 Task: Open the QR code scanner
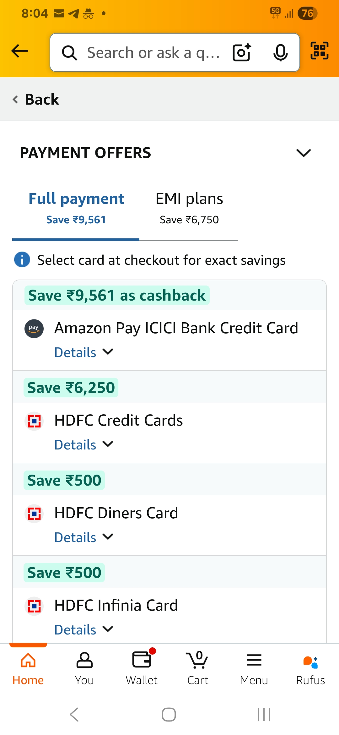319,51
